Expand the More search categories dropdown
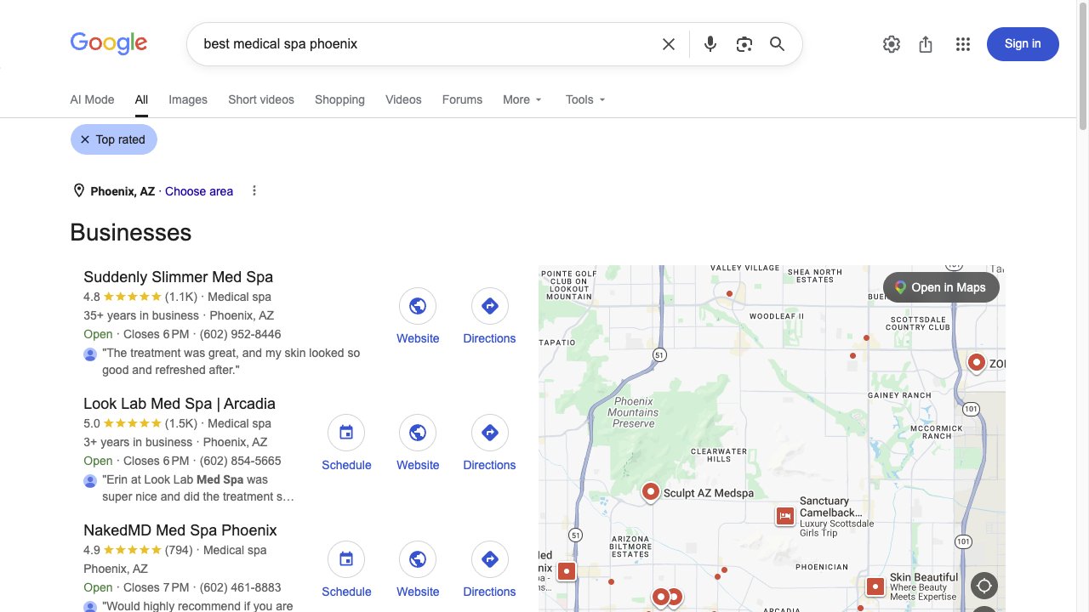Viewport: 1089px width, 612px height. tap(522, 99)
